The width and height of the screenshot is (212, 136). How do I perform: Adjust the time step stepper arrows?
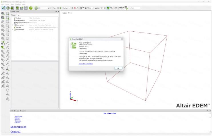[48, 8]
